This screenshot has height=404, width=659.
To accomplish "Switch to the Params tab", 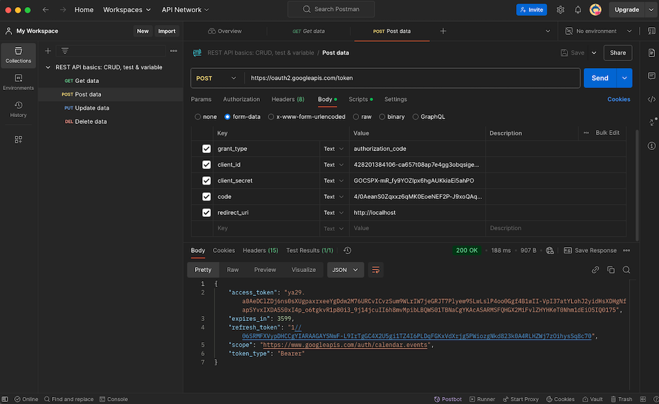I will tap(201, 99).
